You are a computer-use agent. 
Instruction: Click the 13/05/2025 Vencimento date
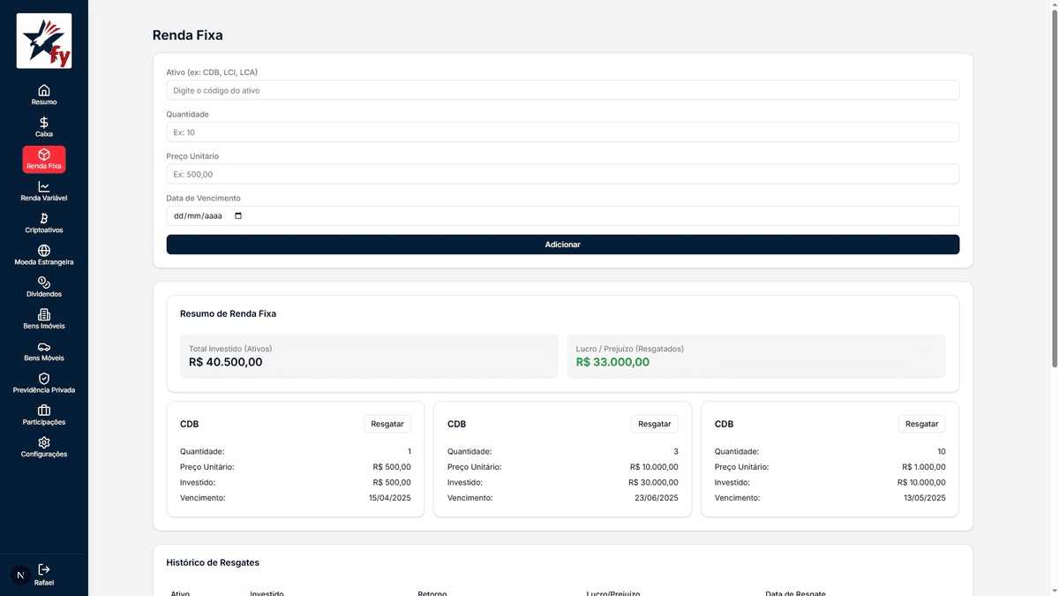click(x=924, y=498)
